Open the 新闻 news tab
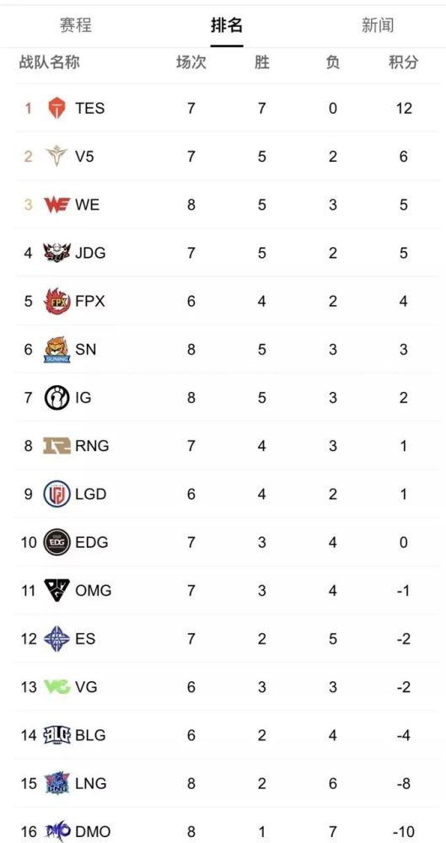The height and width of the screenshot is (843, 446). click(378, 25)
